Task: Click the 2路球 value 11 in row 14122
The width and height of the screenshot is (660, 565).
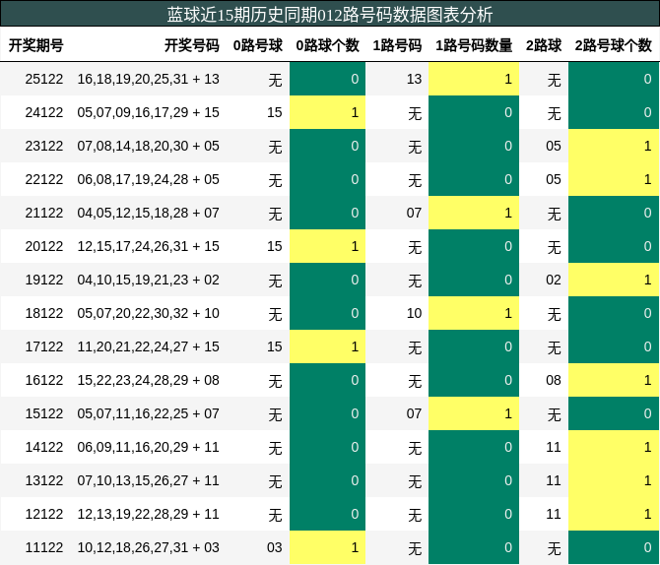Action: (554, 447)
